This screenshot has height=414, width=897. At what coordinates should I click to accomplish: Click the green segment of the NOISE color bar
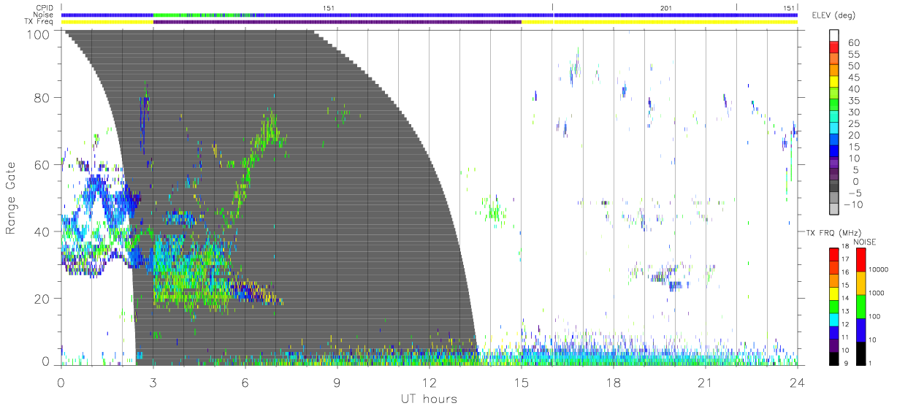click(x=861, y=306)
